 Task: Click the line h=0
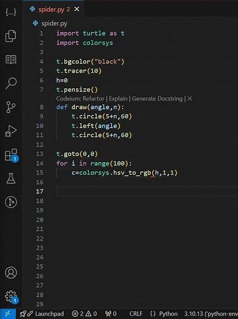[x=62, y=80]
